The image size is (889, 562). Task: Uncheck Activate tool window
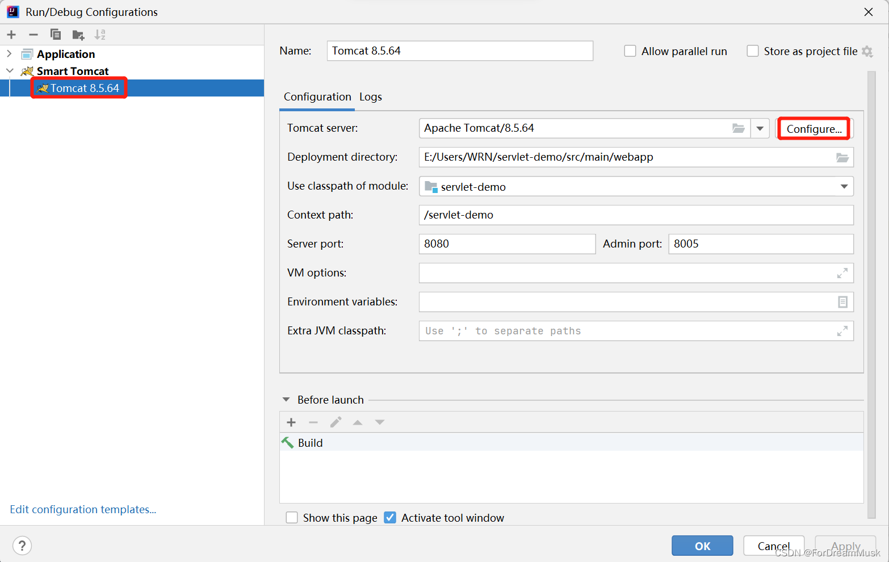pos(390,518)
